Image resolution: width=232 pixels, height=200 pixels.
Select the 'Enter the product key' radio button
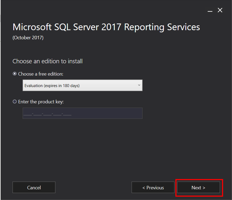pyautogui.click(x=15, y=102)
